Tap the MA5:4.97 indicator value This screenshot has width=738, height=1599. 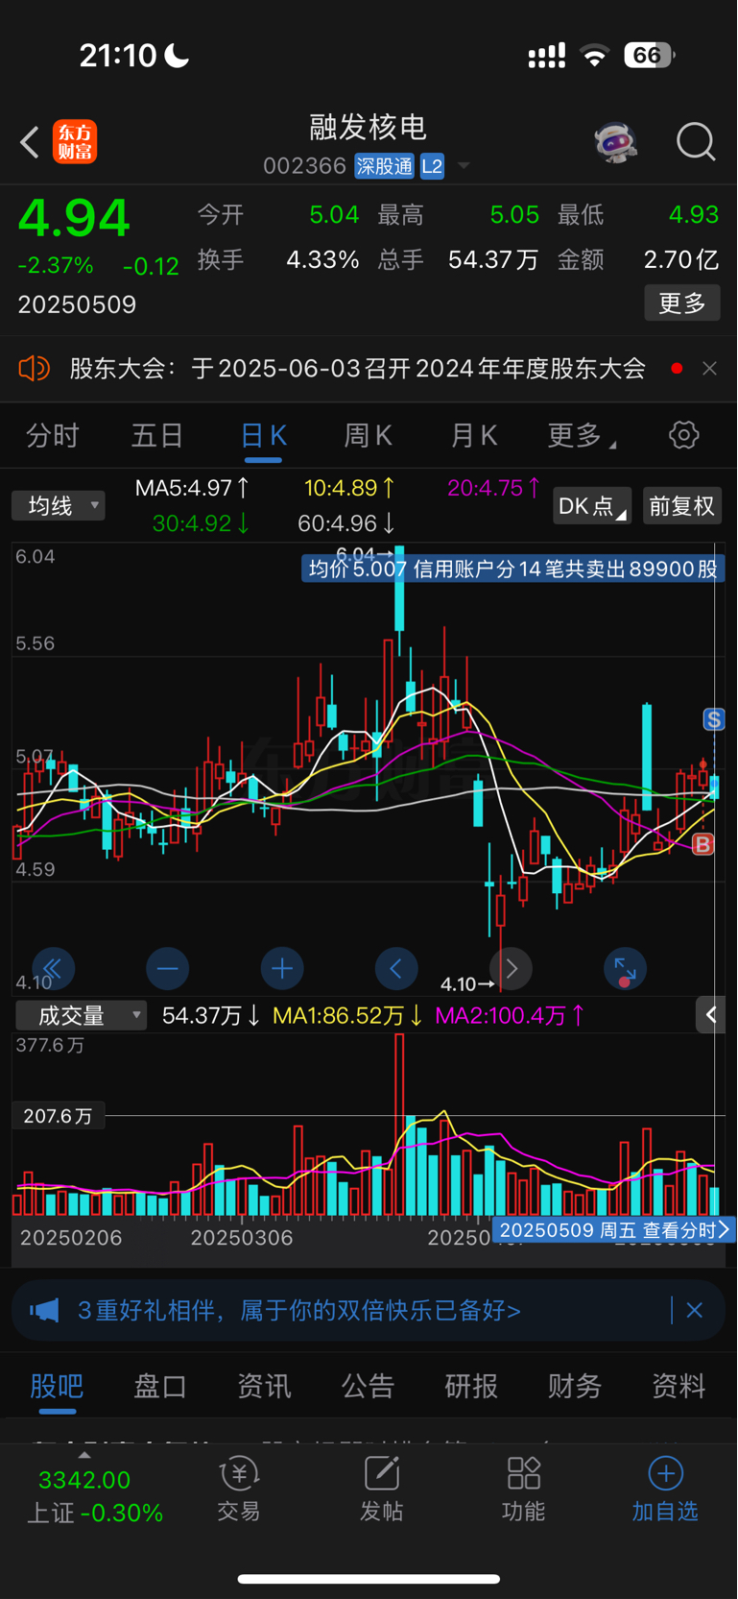pyautogui.click(x=193, y=488)
